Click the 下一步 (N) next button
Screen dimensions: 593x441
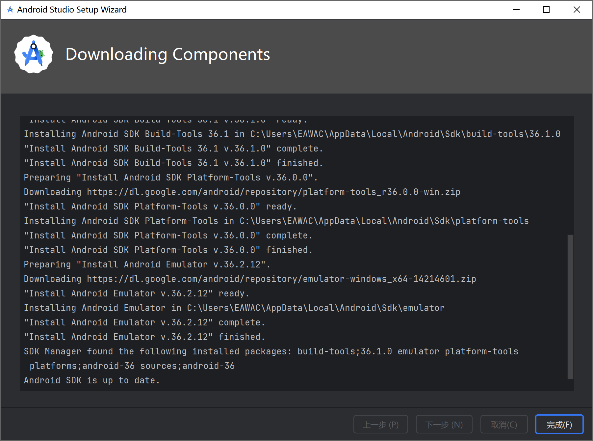point(444,425)
